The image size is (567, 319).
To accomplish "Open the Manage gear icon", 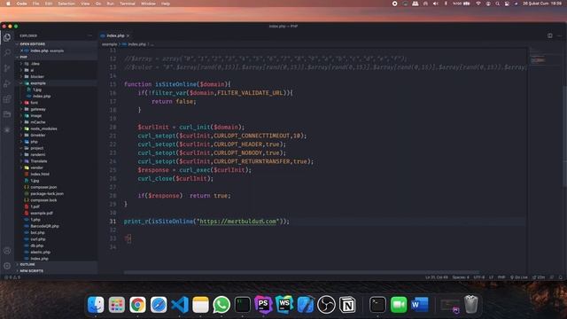I will click(x=7, y=266).
